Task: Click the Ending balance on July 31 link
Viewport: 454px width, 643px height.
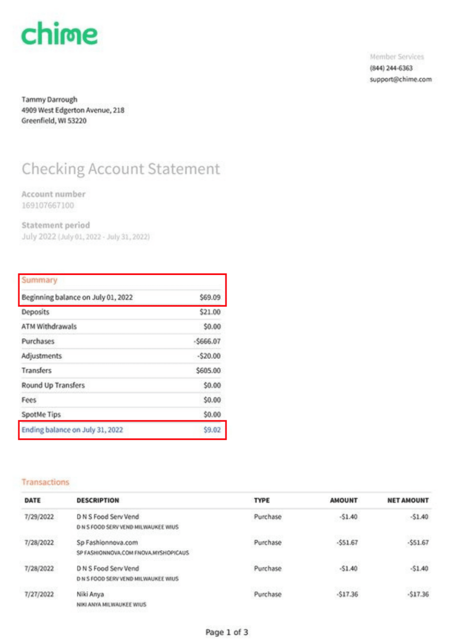Action: tap(72, 430)
